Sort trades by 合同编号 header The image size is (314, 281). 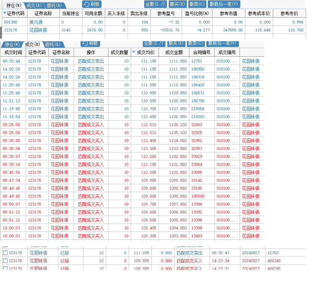[202, 52]
